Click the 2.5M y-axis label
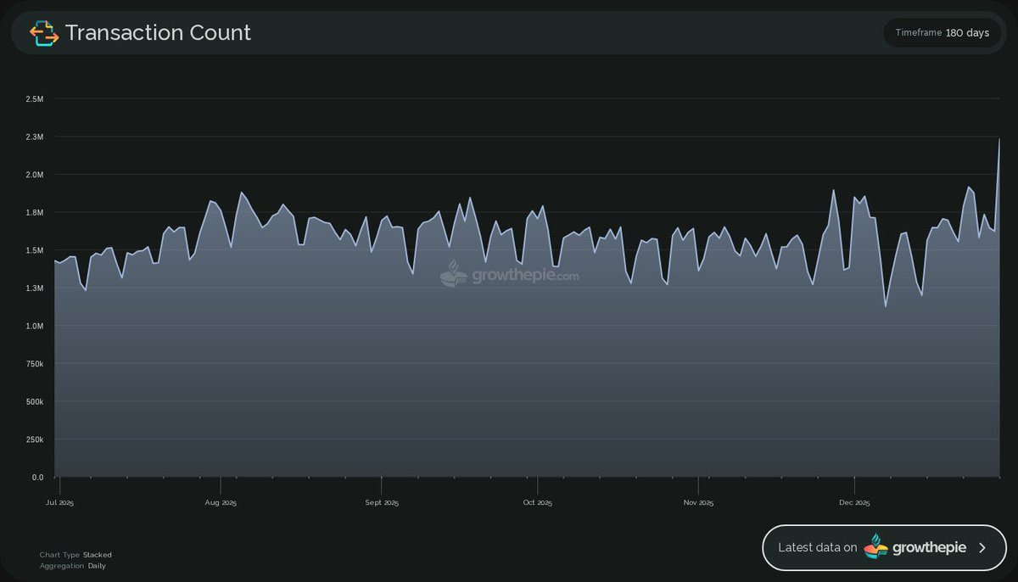The image size is (1018, 582). click(35, 99)
